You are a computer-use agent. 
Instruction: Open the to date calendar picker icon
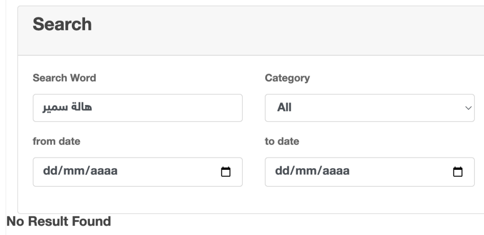coord(458,172)
